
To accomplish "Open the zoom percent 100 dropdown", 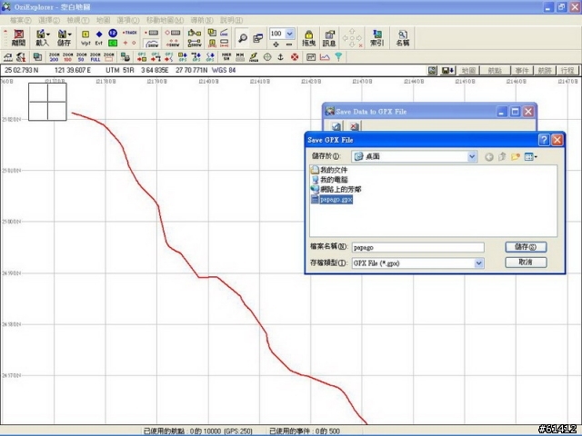I will [x=289, y=34].
